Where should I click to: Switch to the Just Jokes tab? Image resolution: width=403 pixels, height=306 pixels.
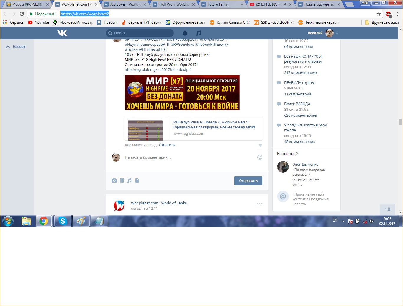tap(125, 4)
